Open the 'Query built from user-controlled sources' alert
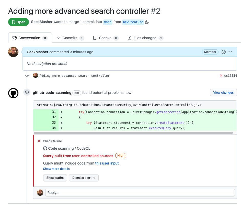241x208 pixels. pyautogui.click(x=78, y=156)
